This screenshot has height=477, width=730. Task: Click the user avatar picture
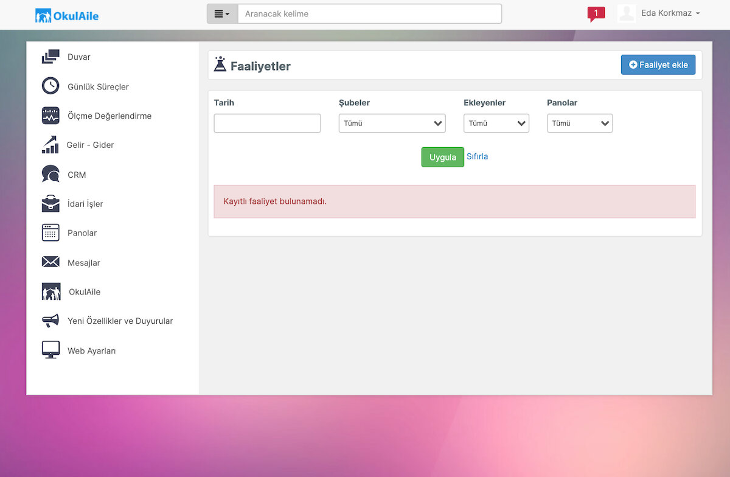tap(627, 13)
